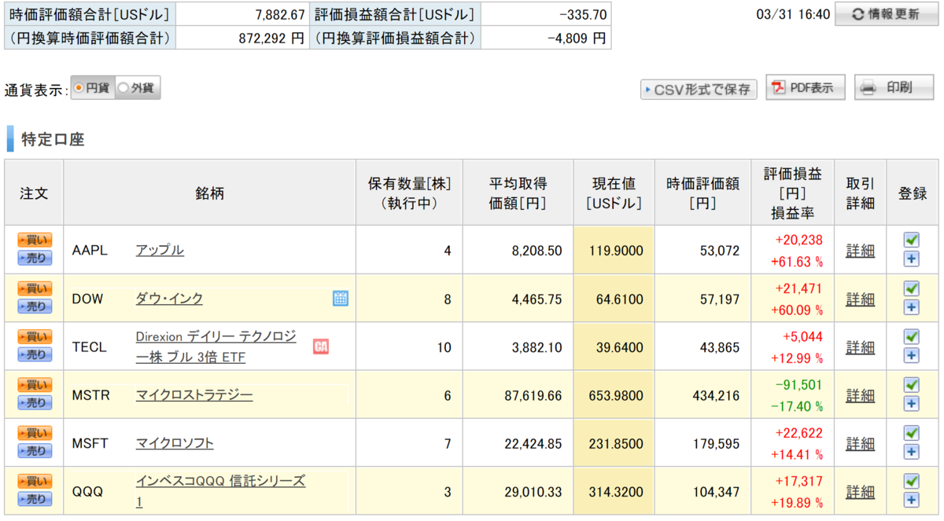Click the calendar icon in DOW row
Screen dimensions: 944x521
(341, 298)
